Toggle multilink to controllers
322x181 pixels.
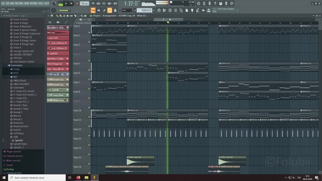115,10
